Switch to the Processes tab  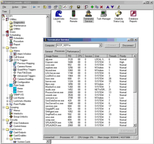click(x=60, y=51)
